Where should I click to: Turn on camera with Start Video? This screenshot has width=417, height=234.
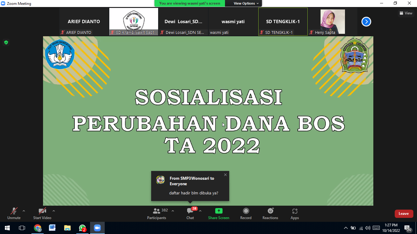[x=42, y=213]
